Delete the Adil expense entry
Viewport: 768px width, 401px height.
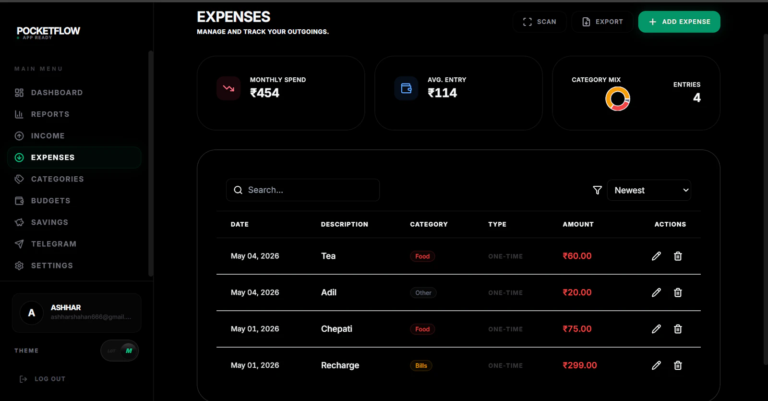click(x=678, y=292)
